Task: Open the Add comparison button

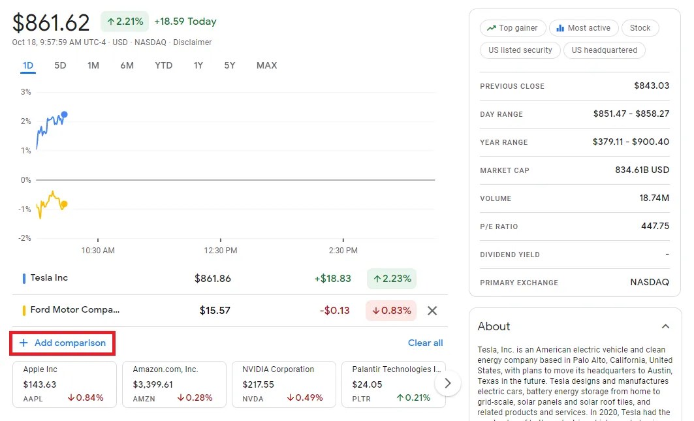Action: point(62,343)
